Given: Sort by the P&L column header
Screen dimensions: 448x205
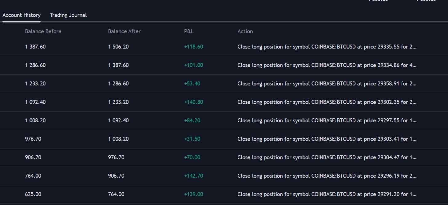Looking at the screenshot, I should [x=189, y=31].
